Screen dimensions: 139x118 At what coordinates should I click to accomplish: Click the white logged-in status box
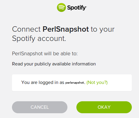[x=72, y=83]
